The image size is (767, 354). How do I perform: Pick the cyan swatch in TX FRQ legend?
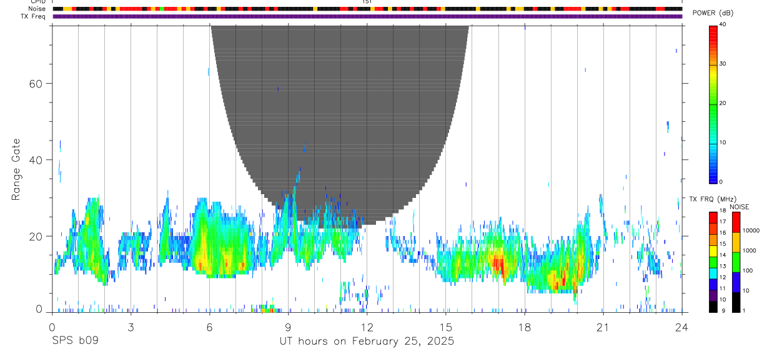(x=713, y=273)
